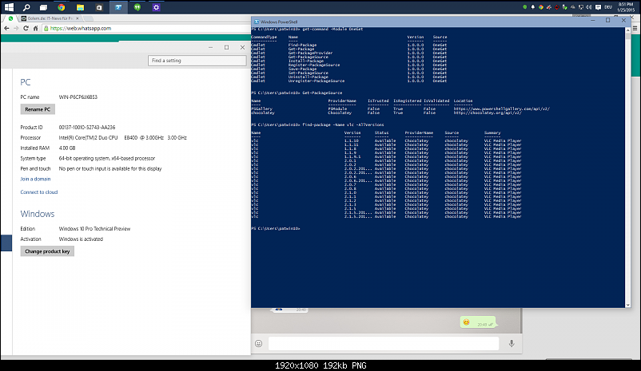
Task: Select the WhatsApp browser tab
Action: (10, 18)
